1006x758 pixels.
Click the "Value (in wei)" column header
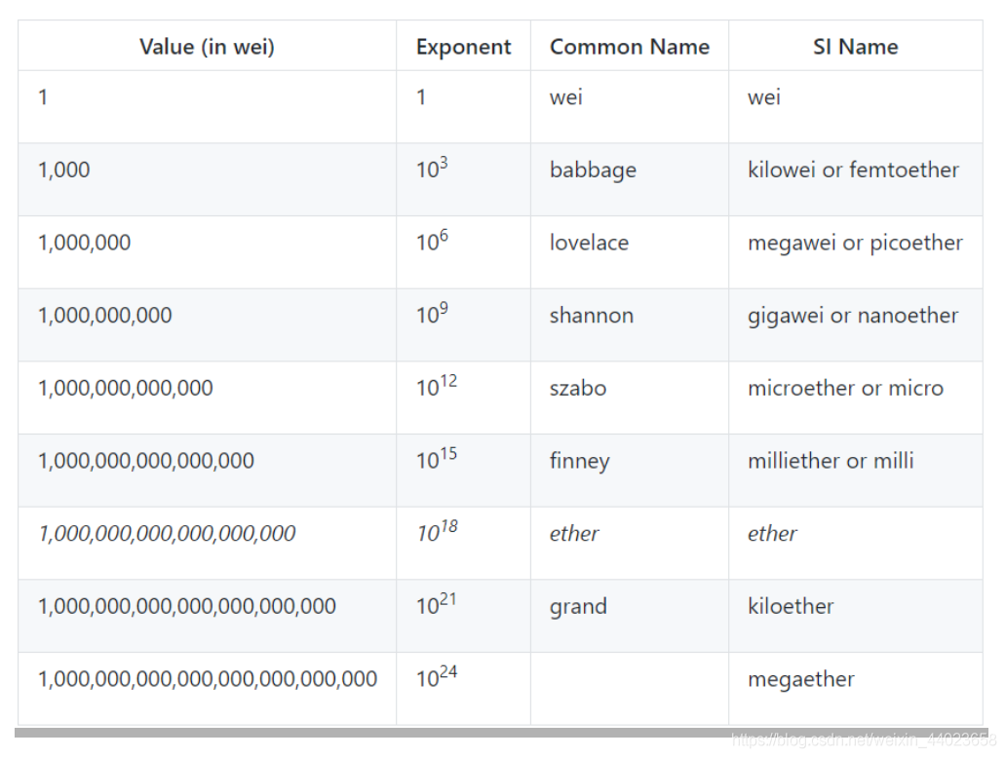207,47
